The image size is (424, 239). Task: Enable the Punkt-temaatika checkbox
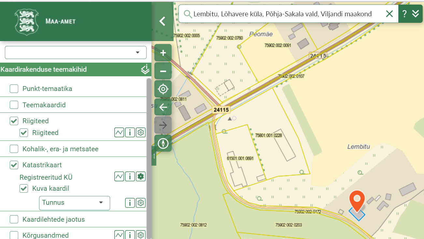[x=14, y=89]
